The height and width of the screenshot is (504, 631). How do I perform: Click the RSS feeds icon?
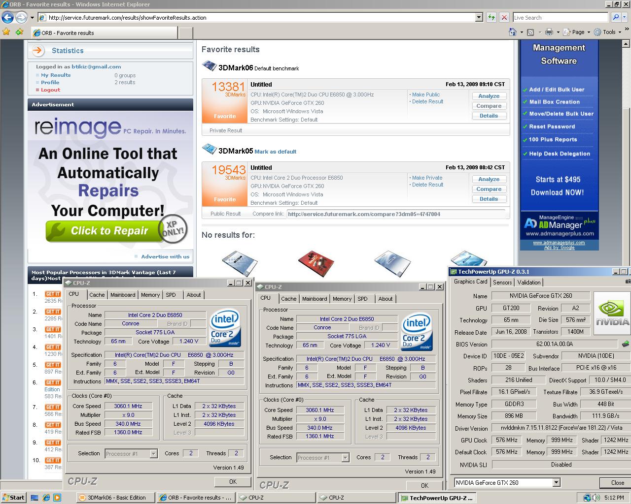coord(530,32)
